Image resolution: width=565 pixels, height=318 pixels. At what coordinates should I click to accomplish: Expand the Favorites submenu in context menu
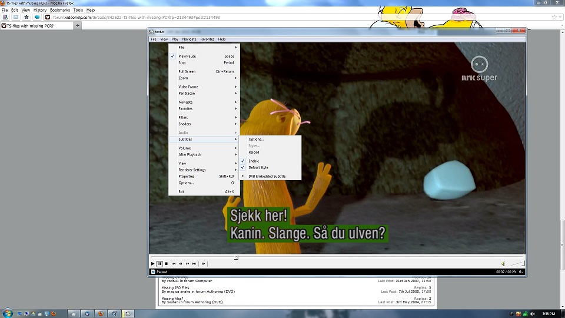click(204, 109)
